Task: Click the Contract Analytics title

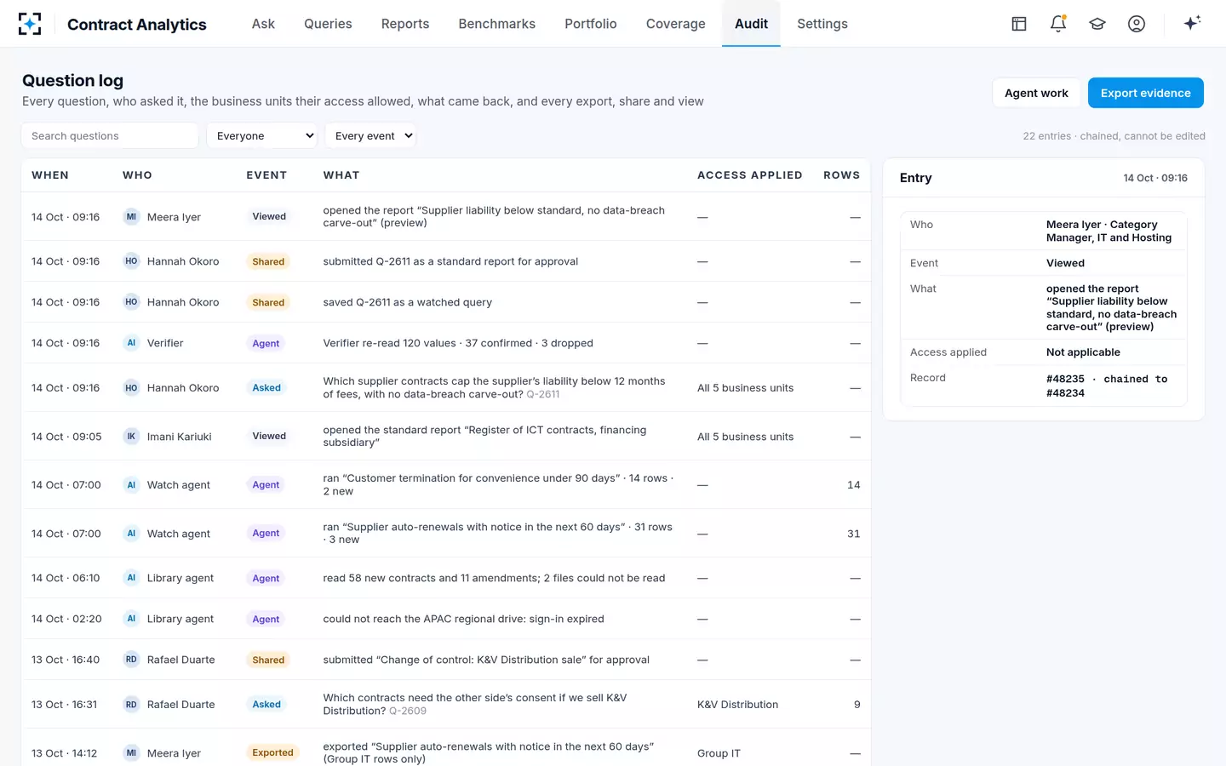Action: click(x=137, y=25)
